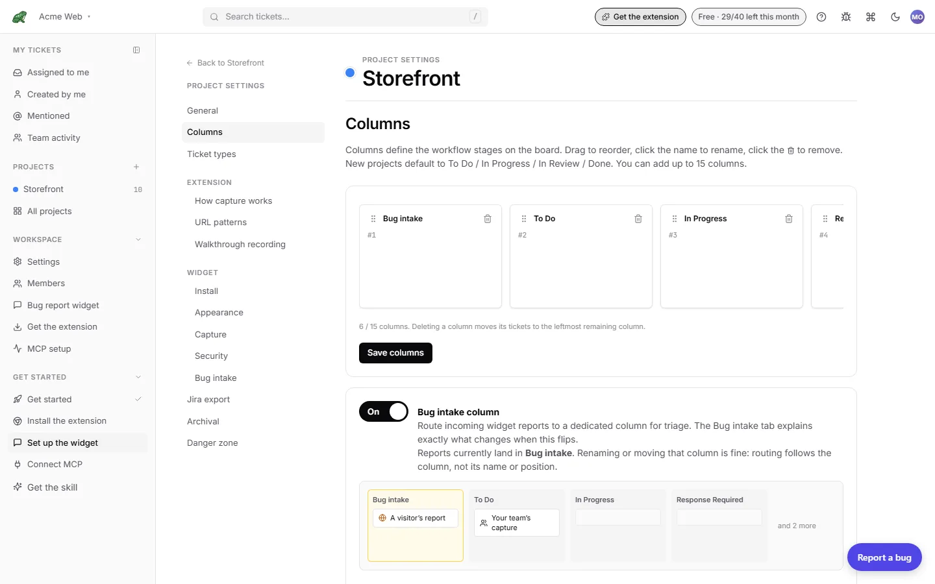This screenshot has width=935, height=584.
Task: Collapse the Get Started section
Action: (138, 377)
